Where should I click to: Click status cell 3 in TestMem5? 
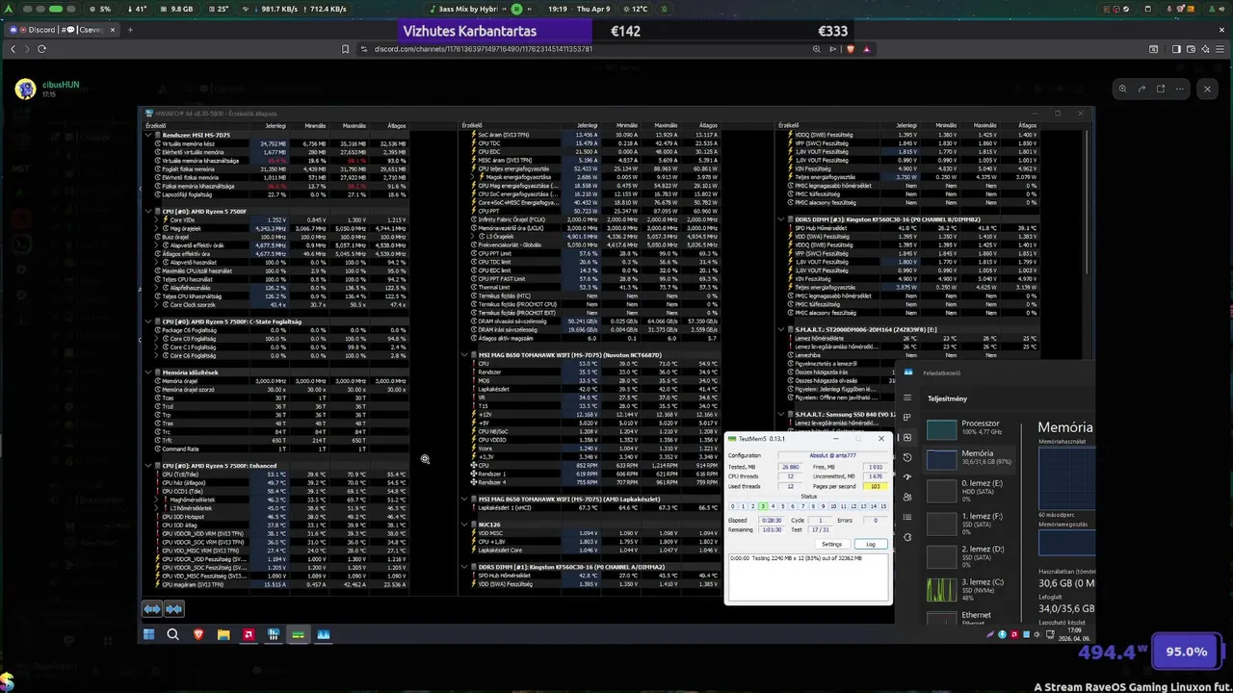[763, 506]
